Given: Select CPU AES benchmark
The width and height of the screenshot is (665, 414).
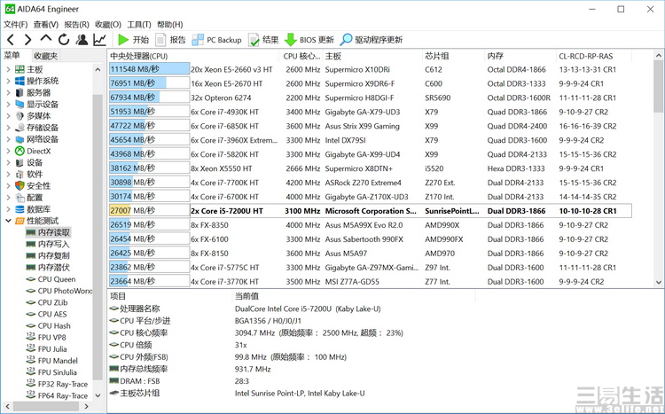Looking at the screenshot, I should click(x=47, y=315).
